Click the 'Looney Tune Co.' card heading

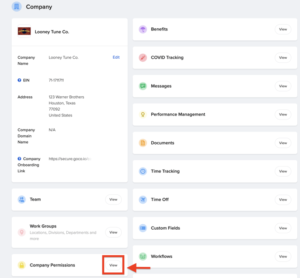click(x=52, y=32)
